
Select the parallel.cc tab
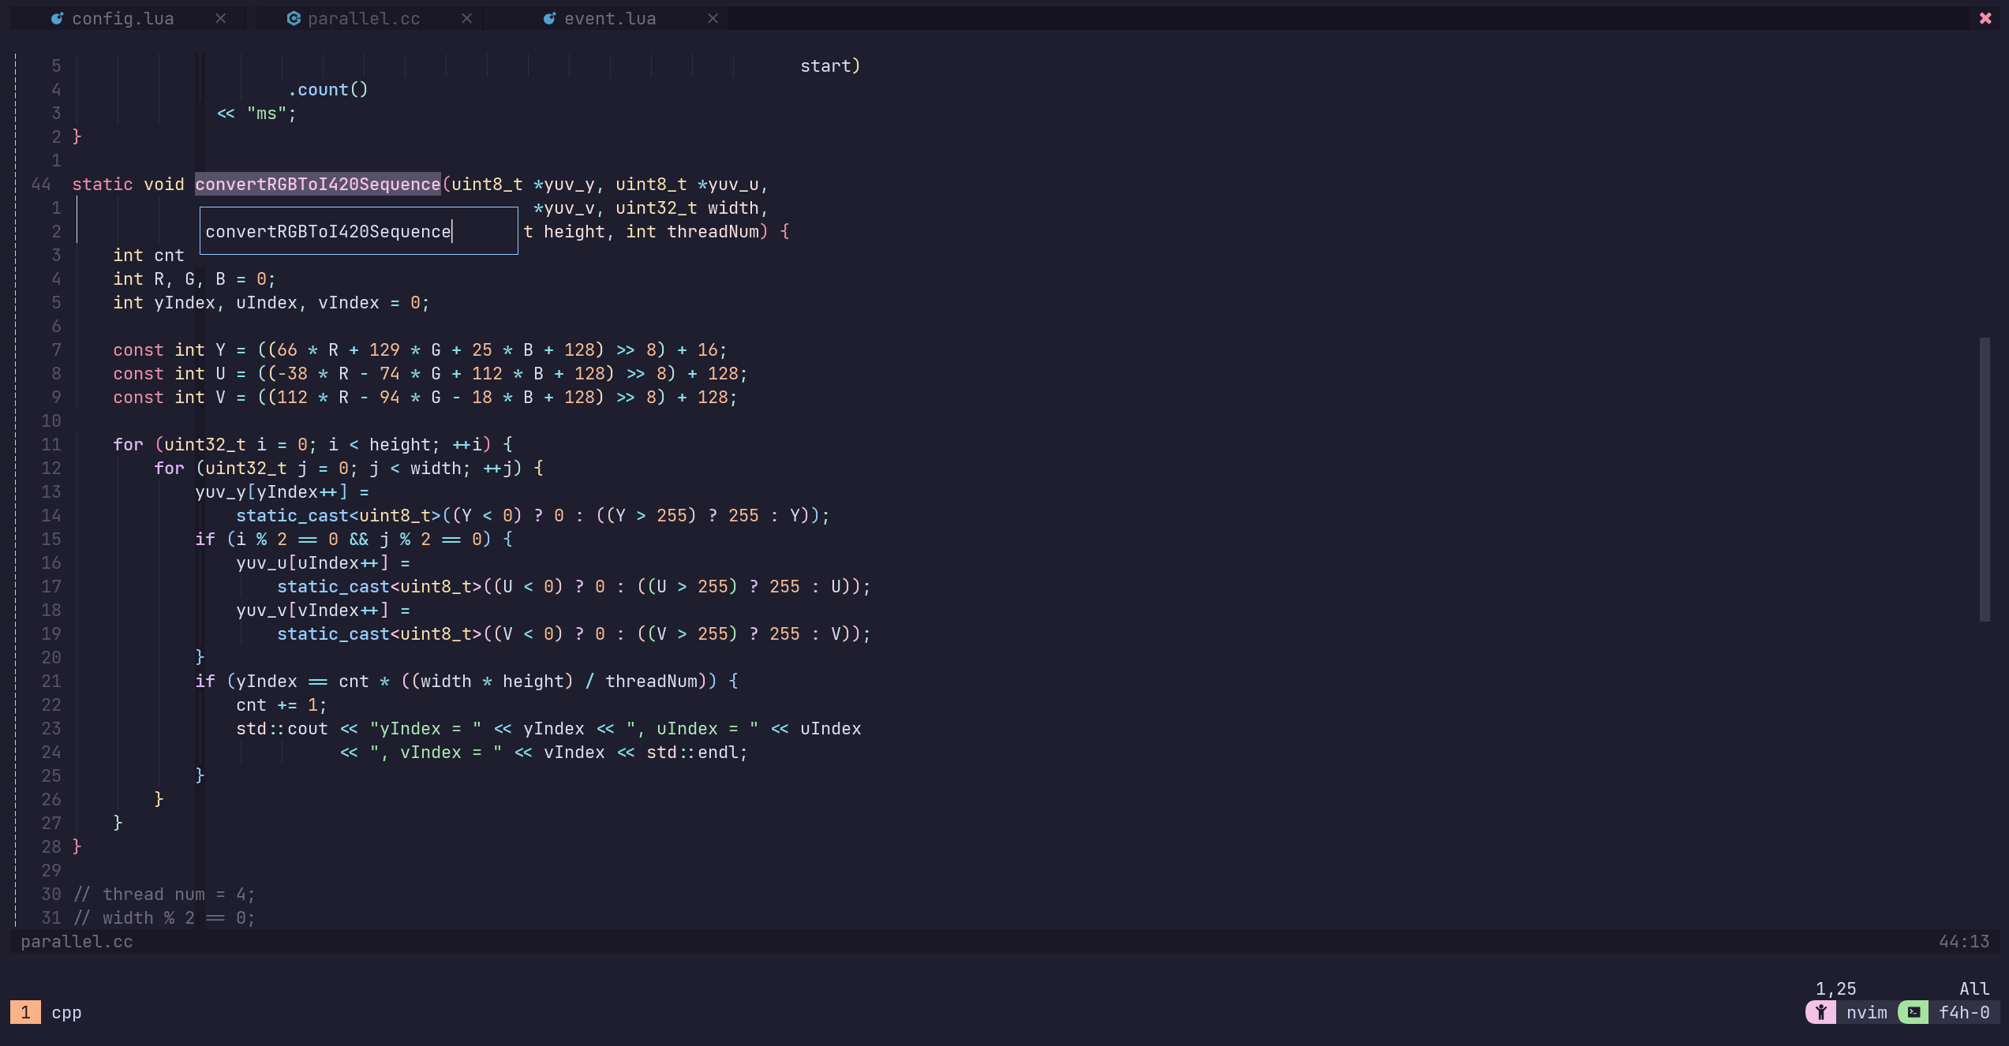click(x=363, y=18)
